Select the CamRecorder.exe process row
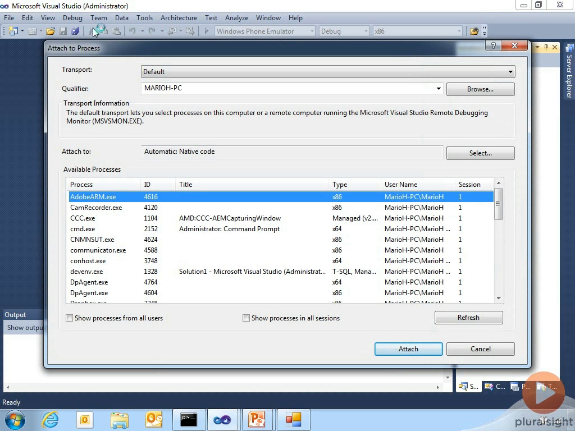The width and height of the screenshot is (575, 431). pos(281,208)
